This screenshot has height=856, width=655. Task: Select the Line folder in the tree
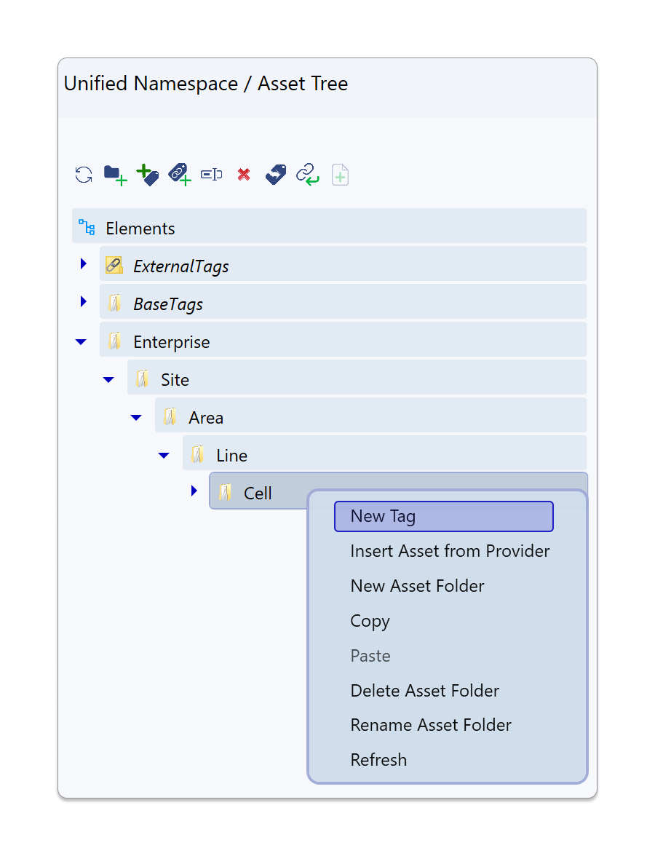point(232,456)
